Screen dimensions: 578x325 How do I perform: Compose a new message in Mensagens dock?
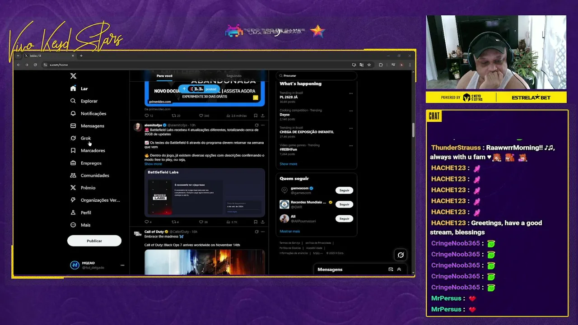[391, 269]
